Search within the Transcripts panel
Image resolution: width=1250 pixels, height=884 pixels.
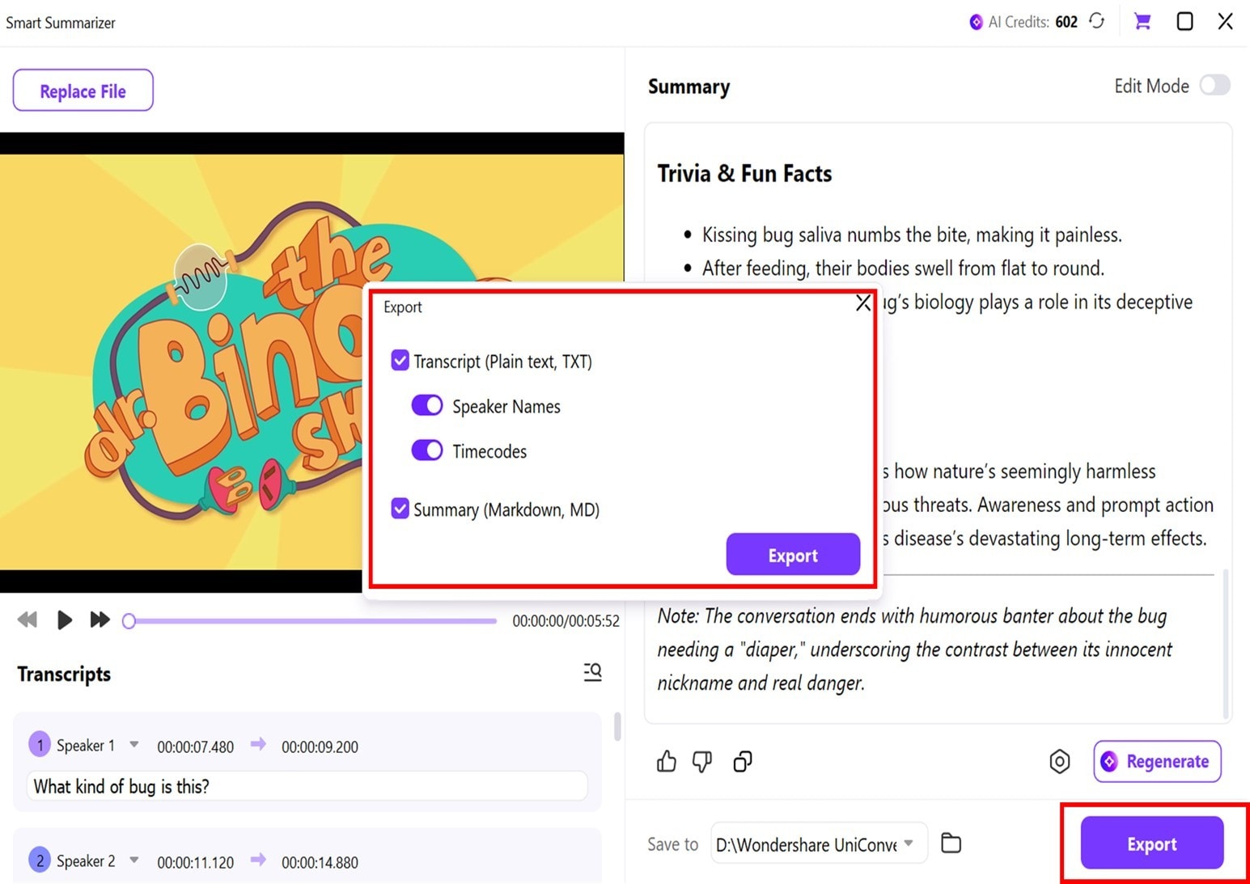[x=592, y=672]
